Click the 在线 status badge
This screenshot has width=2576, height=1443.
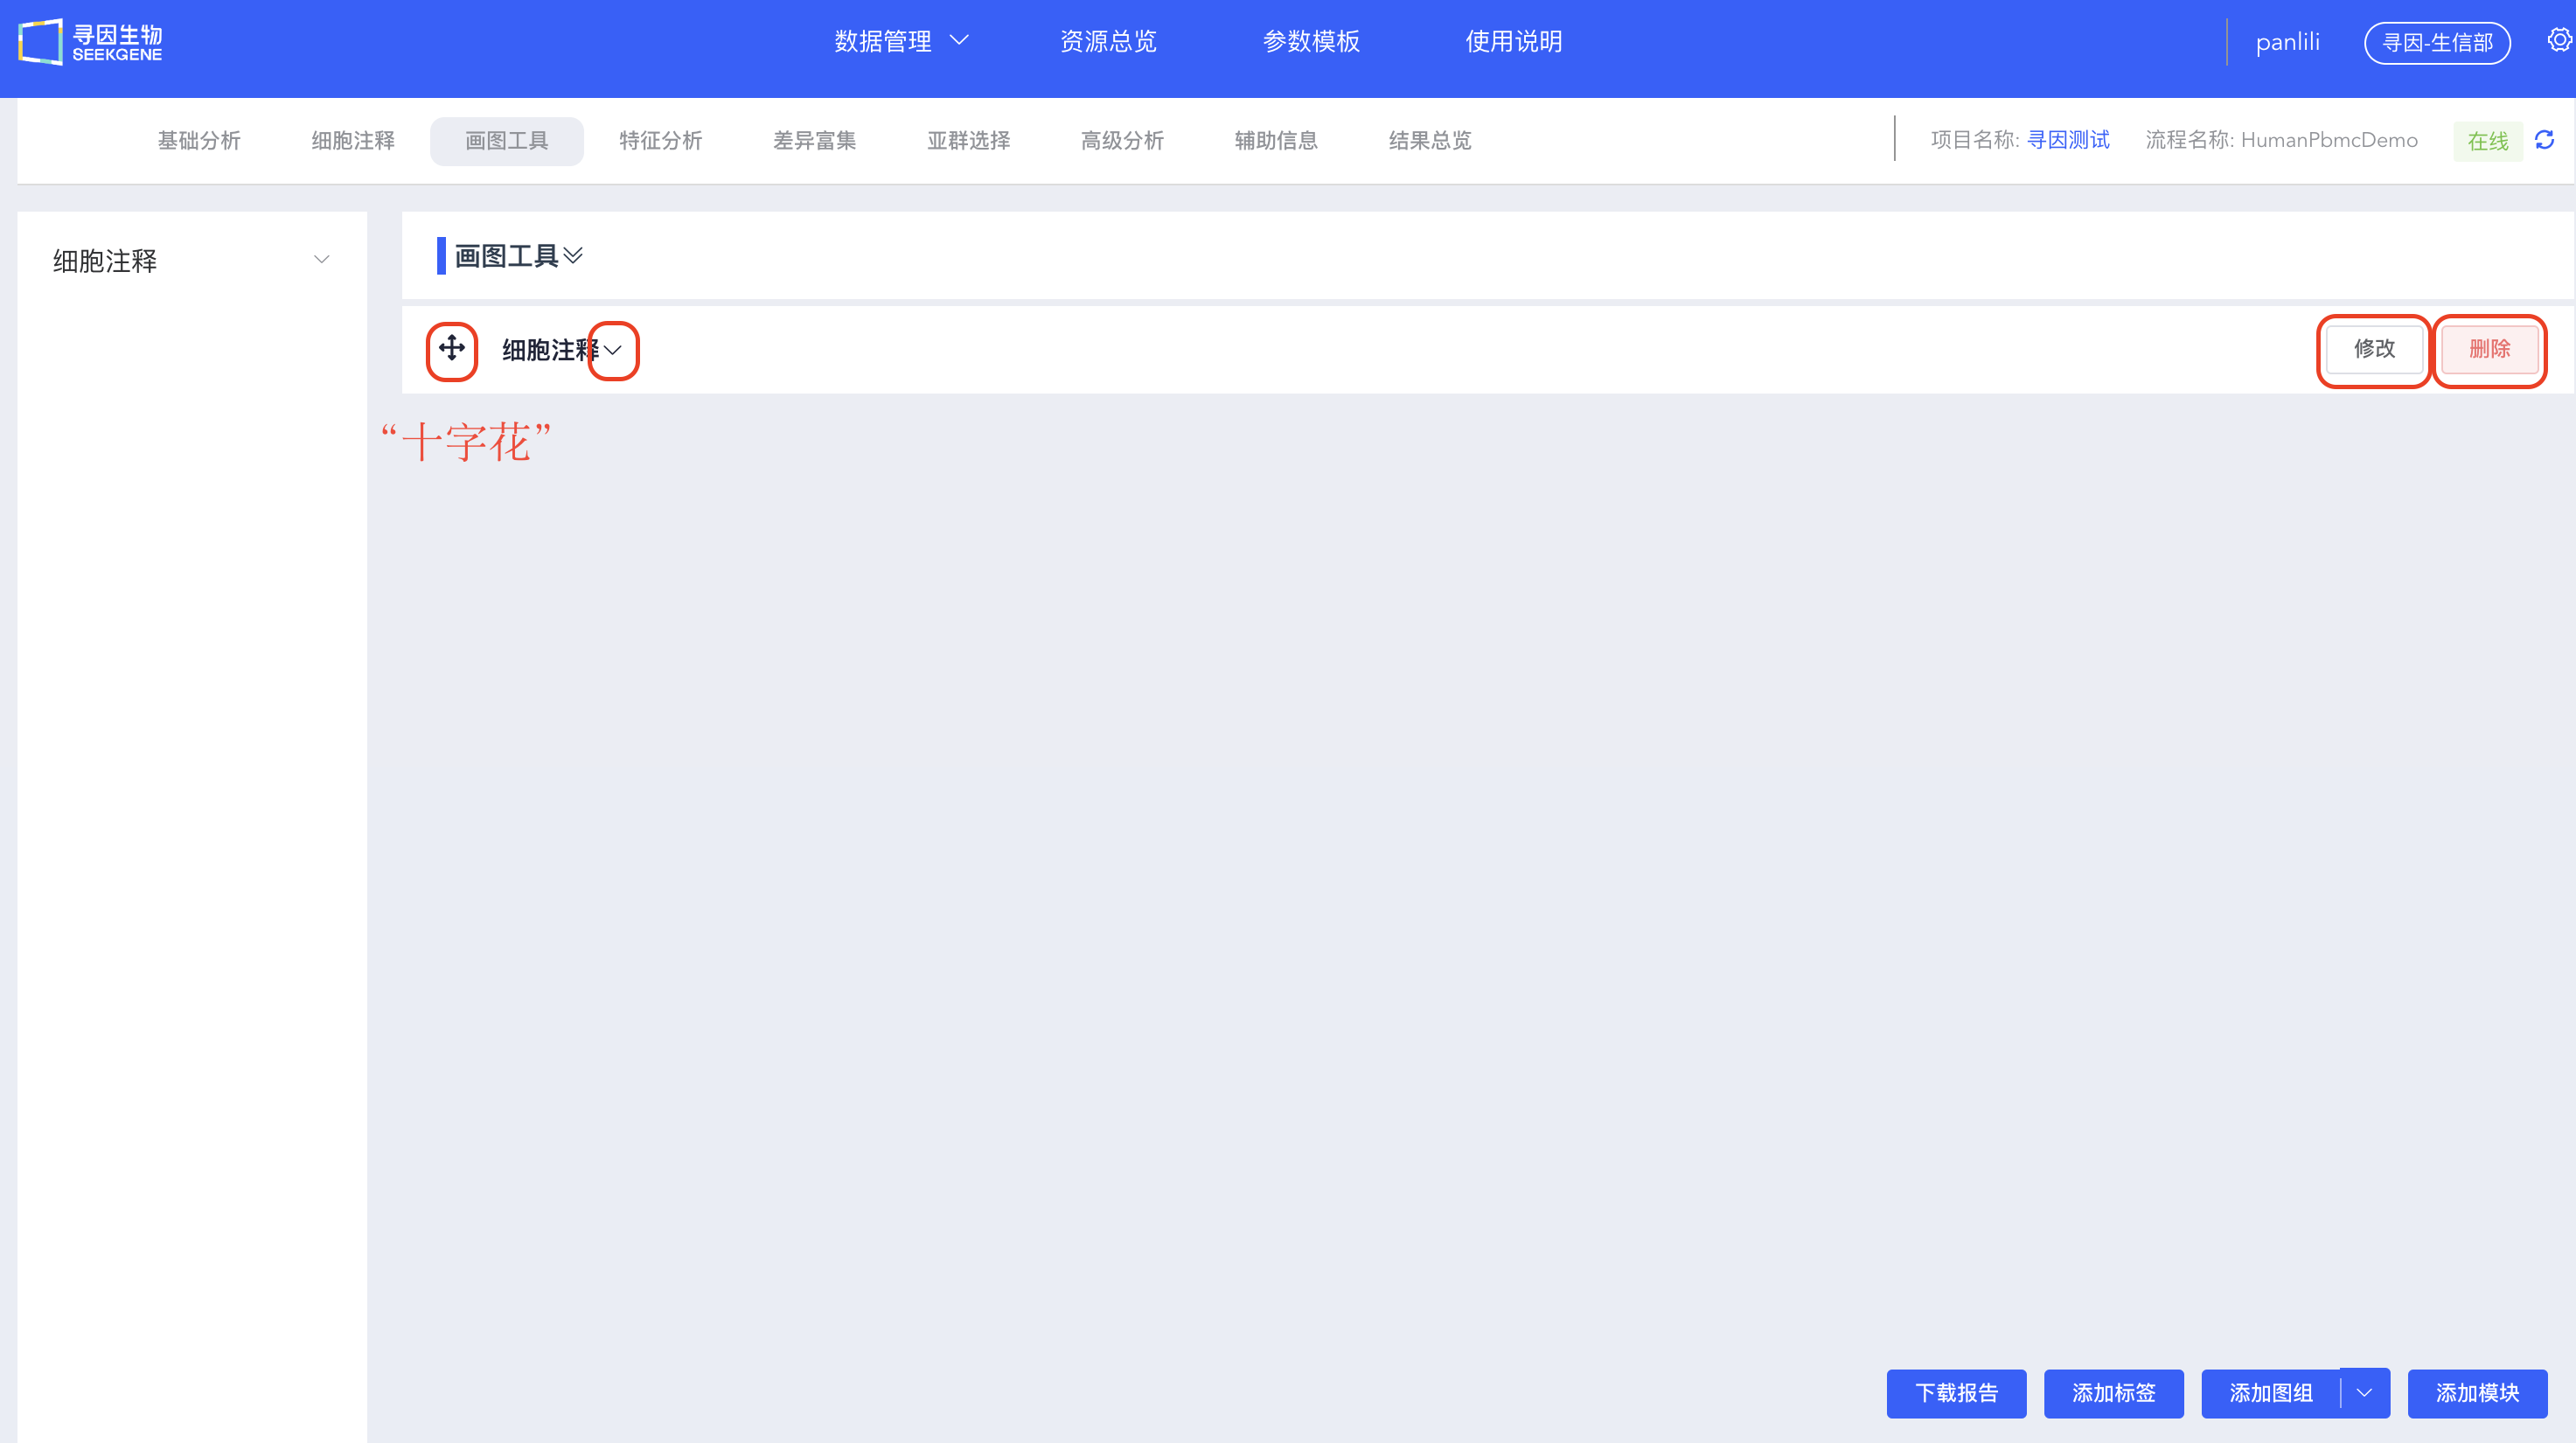tap(2488, 141)
